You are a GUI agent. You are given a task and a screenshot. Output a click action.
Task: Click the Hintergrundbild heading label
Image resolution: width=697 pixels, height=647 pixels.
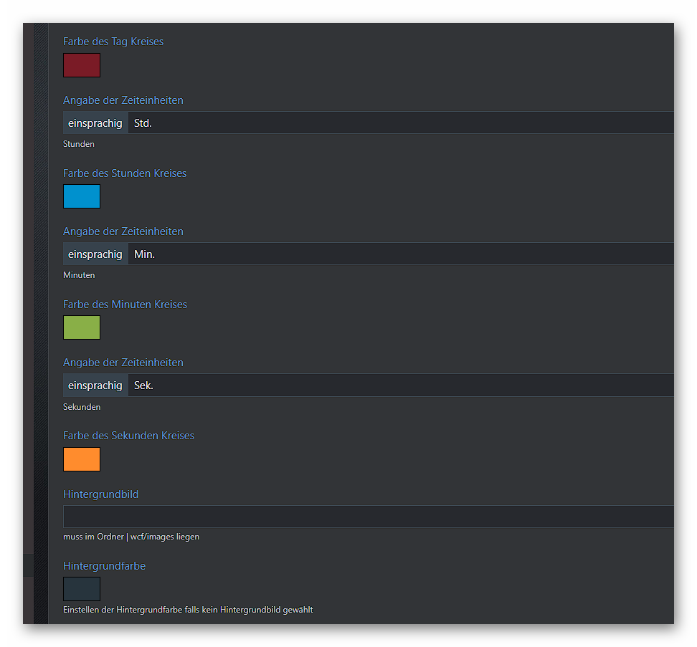coord(100,494)
